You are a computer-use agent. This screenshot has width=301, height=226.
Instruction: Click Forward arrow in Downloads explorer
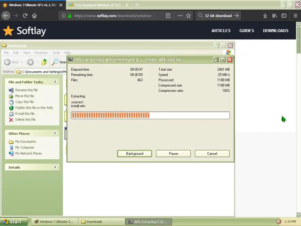tap(30, 62)
